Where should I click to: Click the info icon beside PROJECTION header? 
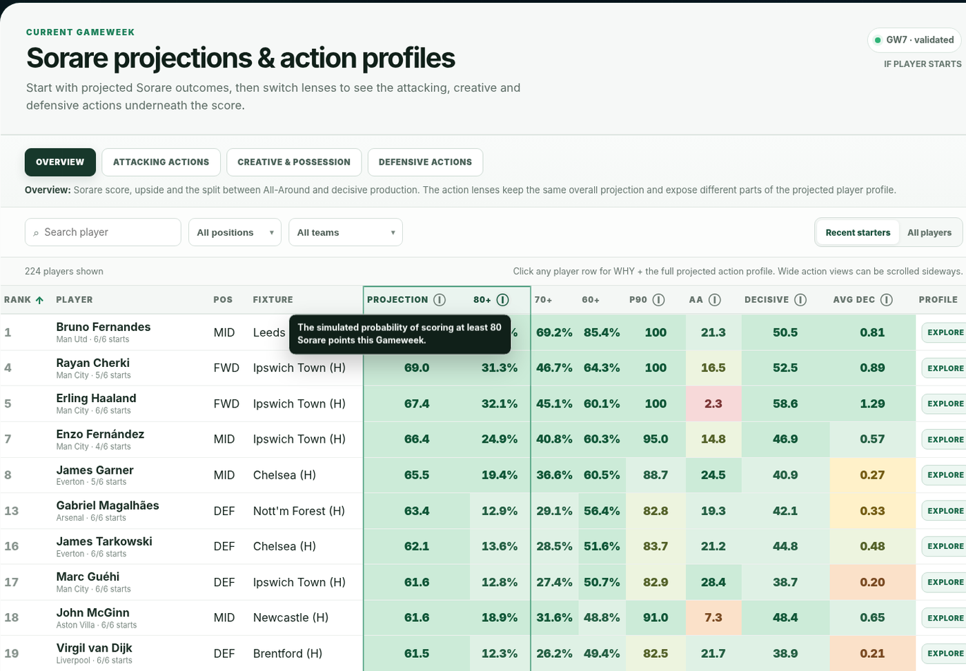[440, 300]
